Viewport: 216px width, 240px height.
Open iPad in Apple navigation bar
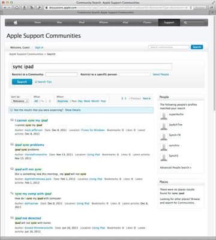click(125, 22)
